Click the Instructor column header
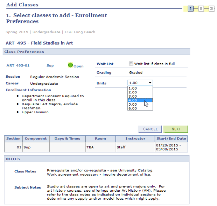Viewport: 217px width, 206px height. tap(135, 138)
